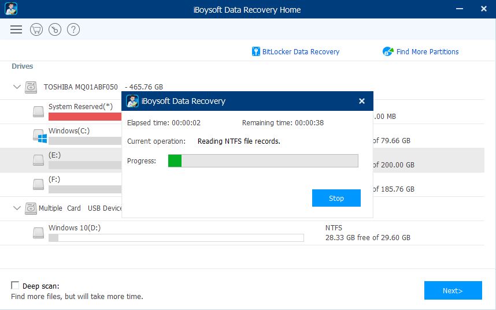The width and height of the screenshot is (496, 310).
Task: Click the 'Progress:' label in dialog
Action: [x=142, y=161]
